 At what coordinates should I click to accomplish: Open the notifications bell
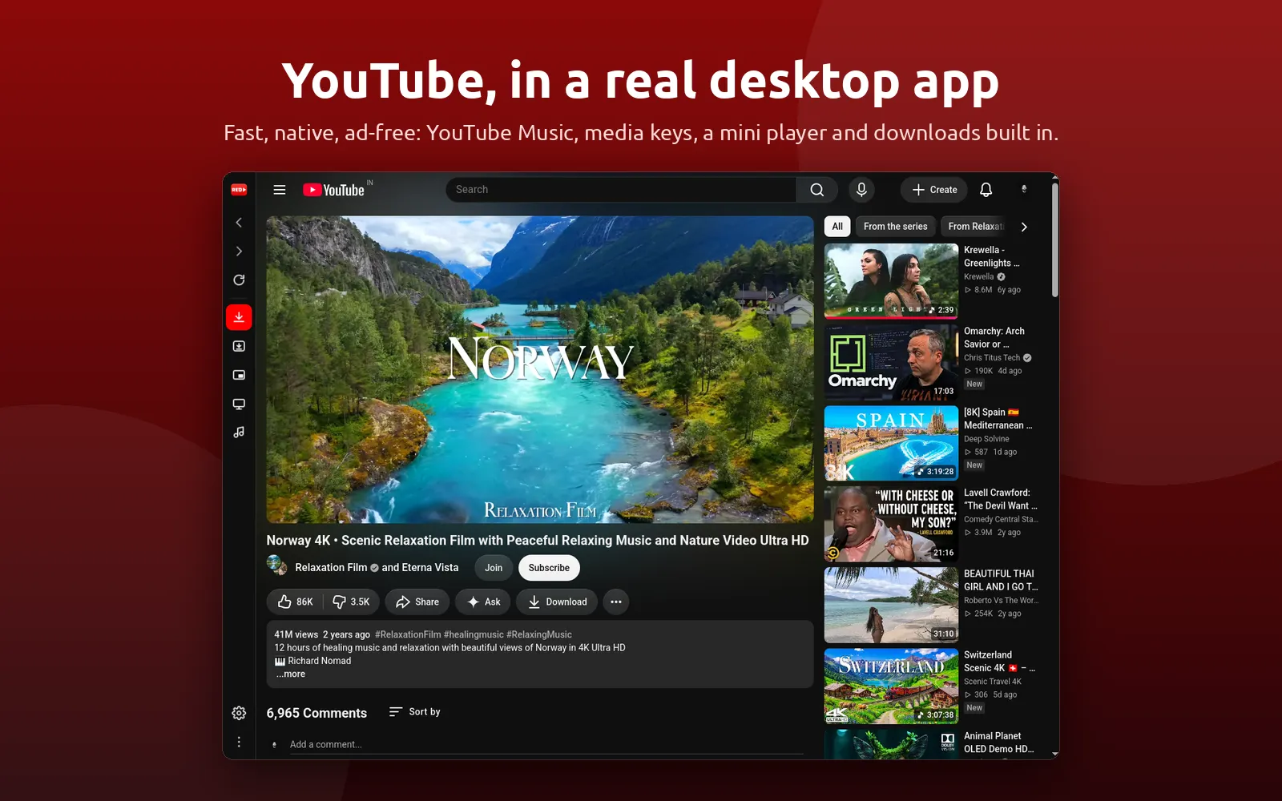point(986,190)
